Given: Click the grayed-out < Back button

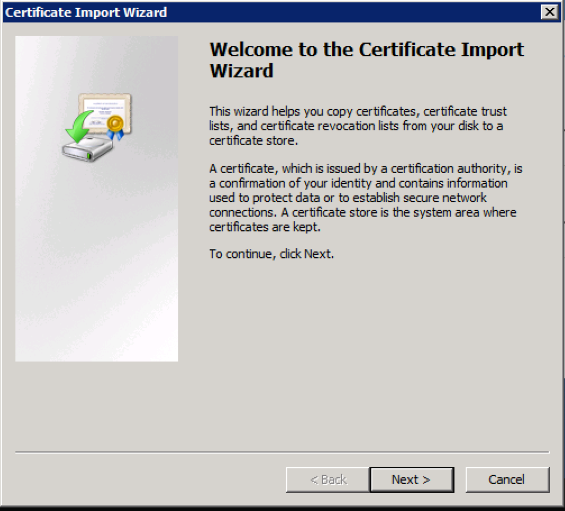Looking at the screenshot, I should [328, 480].
